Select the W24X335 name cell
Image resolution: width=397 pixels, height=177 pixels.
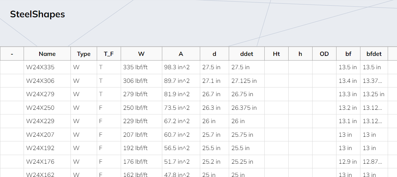coord(47,67)
